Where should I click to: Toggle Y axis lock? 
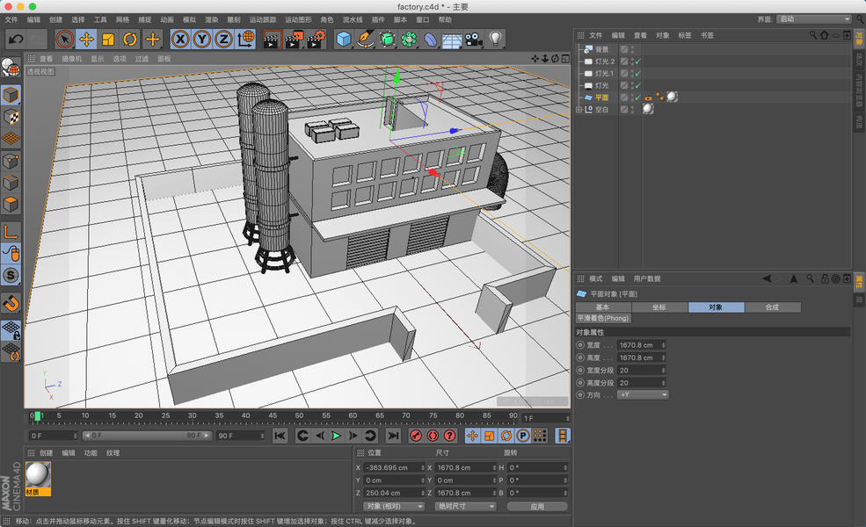[x=201, y=40]
